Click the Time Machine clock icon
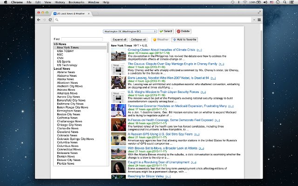 pos(233,2)
